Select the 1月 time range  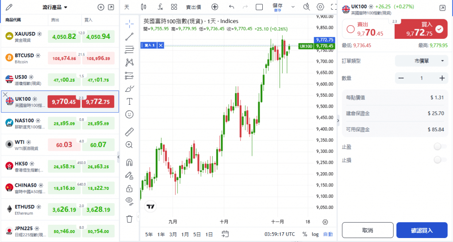tap(185, 234)
